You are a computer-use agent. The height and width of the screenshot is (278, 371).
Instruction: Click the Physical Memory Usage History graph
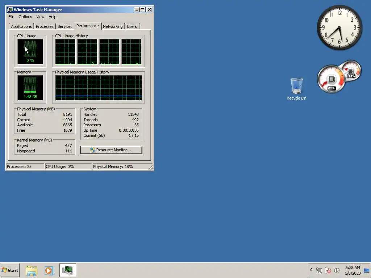[x=99, y=88]
